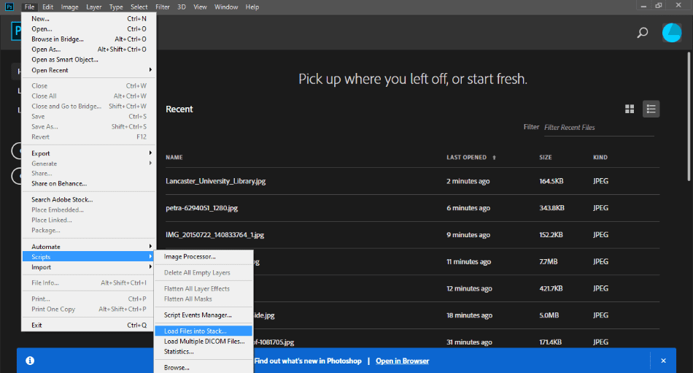This screenshot has height=373, width=693.
Task: Open petra-6294051_1280.jpg recent file
Action: (x=201, y=207)
